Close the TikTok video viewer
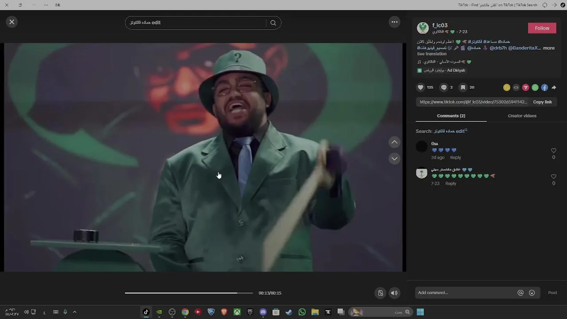The image size is (567, 319). pyautogui.click(x=12, y=22)
